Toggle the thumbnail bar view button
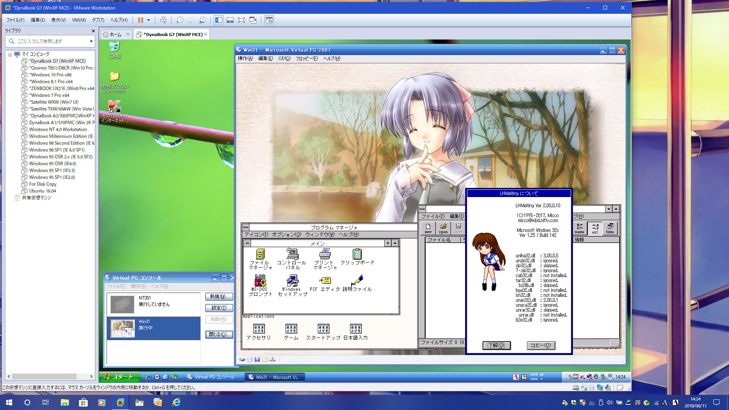 point(230,20)
